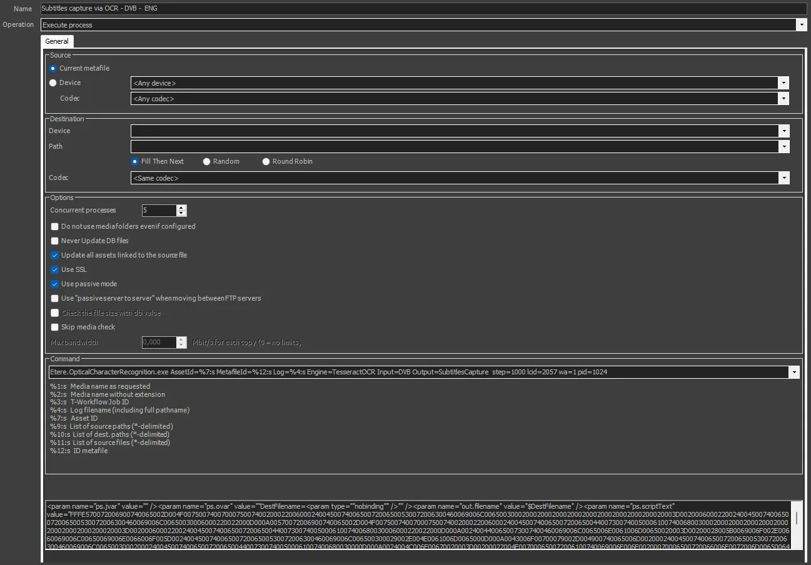Open the Destination Device dropdown
811x565 pixels.
(783, 131)
